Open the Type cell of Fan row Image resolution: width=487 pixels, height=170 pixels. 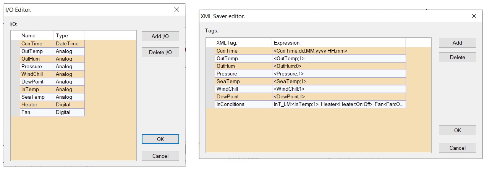69,112
